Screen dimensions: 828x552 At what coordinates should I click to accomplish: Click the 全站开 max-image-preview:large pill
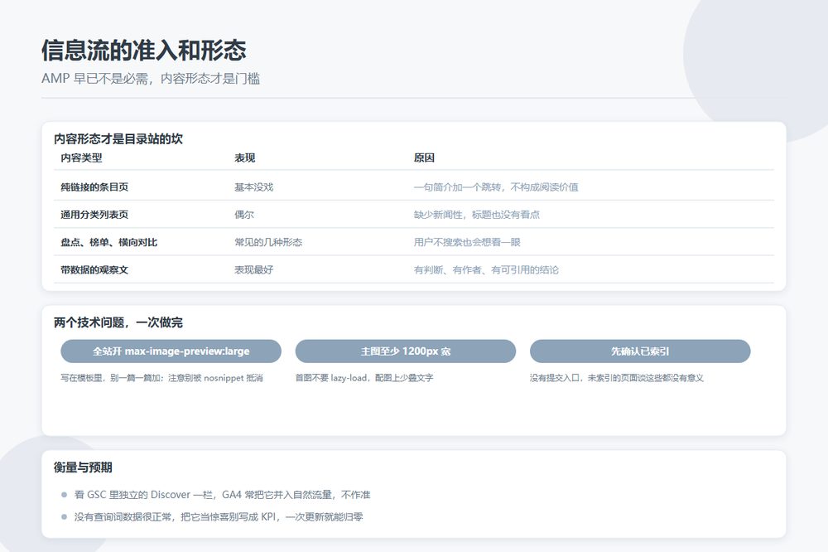(171, 351)
